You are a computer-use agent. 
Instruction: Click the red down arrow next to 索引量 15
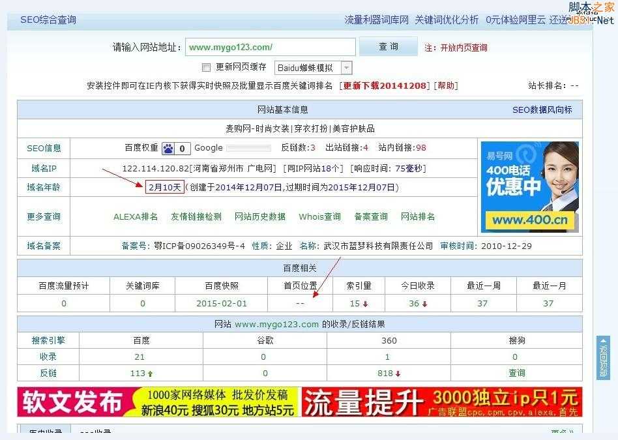[366, 303]
